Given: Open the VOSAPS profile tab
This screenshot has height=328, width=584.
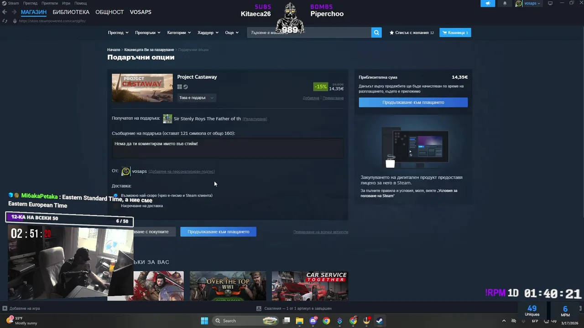Looking at the screenshot, I should coord(141,12).
